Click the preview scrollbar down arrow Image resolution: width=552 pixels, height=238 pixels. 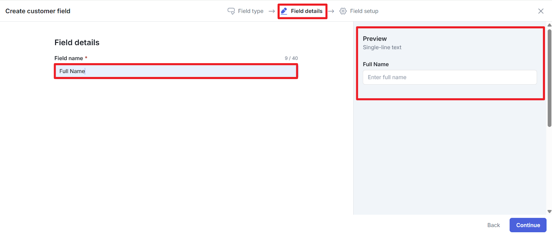click(549, 211)
